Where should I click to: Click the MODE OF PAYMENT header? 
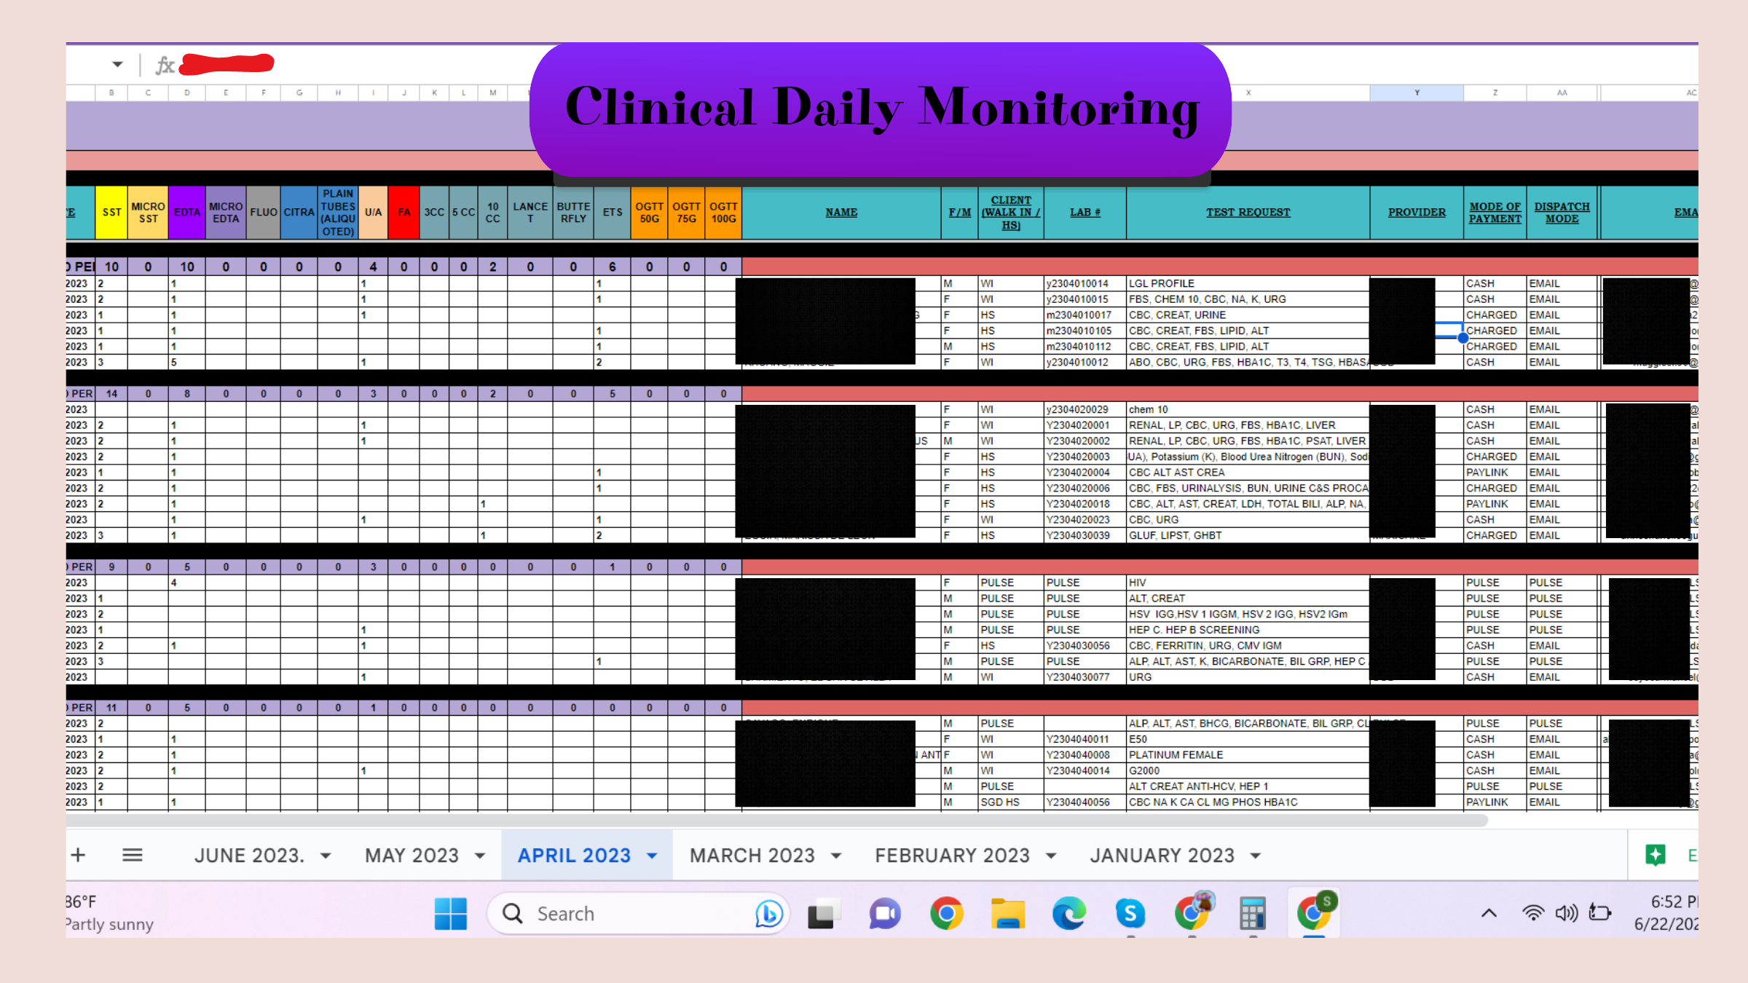1495,213
